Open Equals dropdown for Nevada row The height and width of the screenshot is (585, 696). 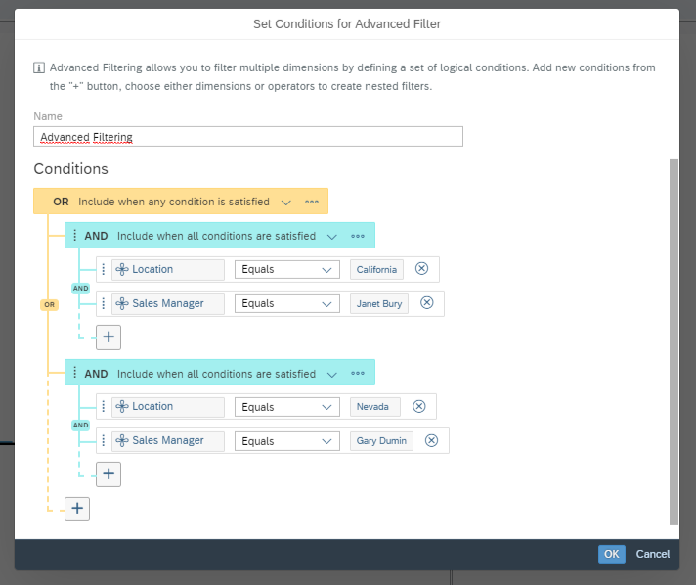(x=287, y=407)
